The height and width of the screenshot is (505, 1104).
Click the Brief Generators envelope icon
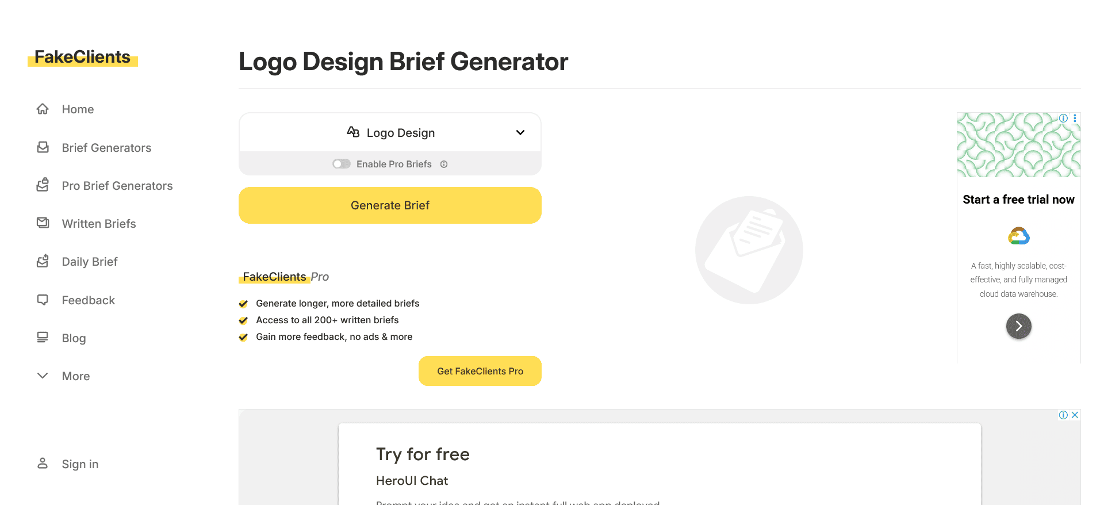(x=43, y=147)
